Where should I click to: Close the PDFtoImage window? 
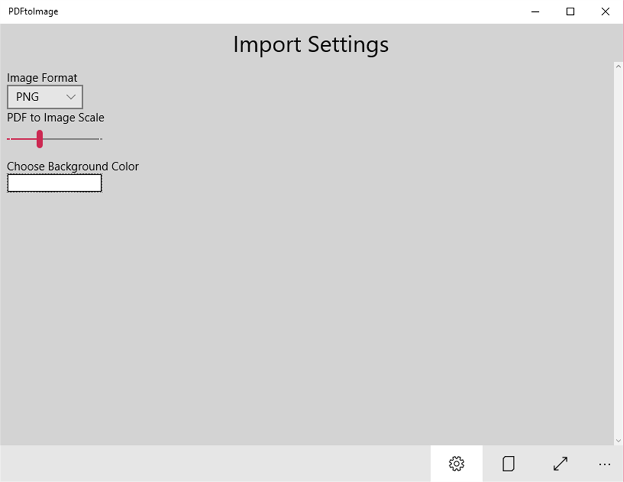(605, 11)
